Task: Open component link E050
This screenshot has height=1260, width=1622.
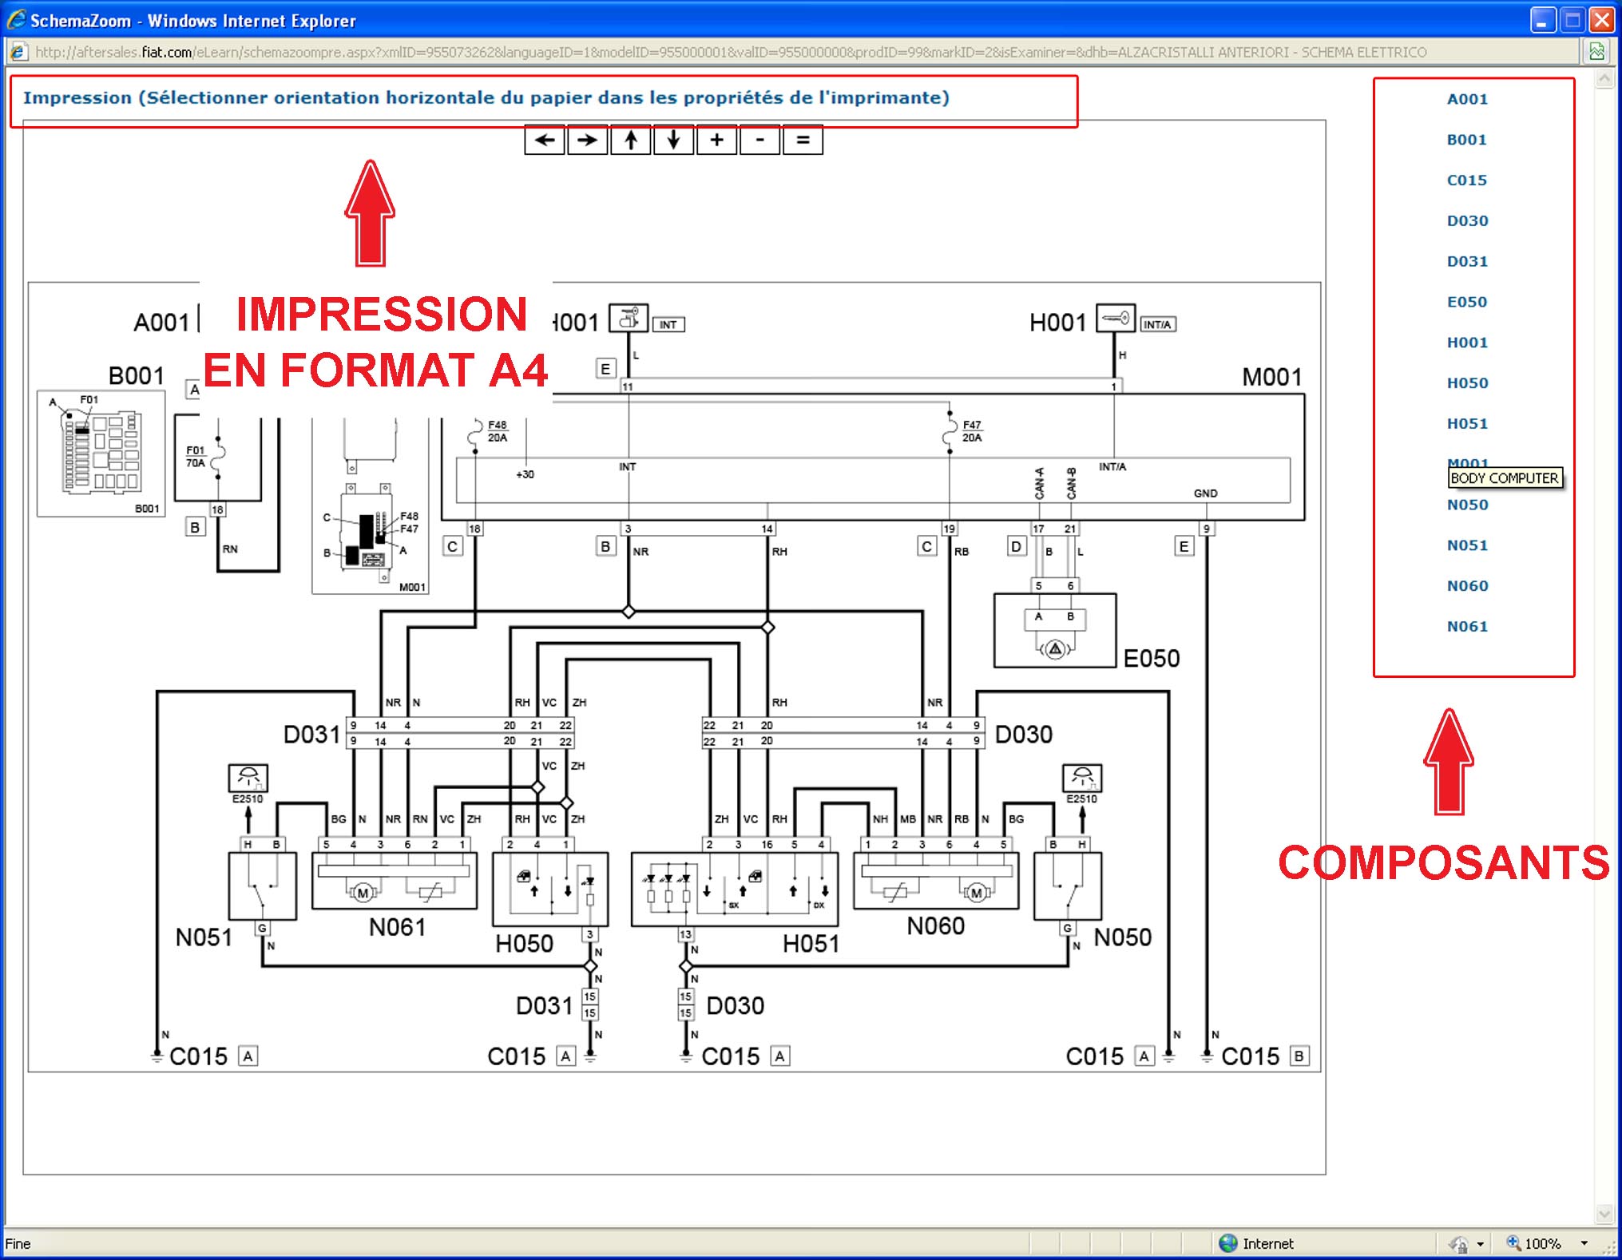Action: pos(1467,302)
